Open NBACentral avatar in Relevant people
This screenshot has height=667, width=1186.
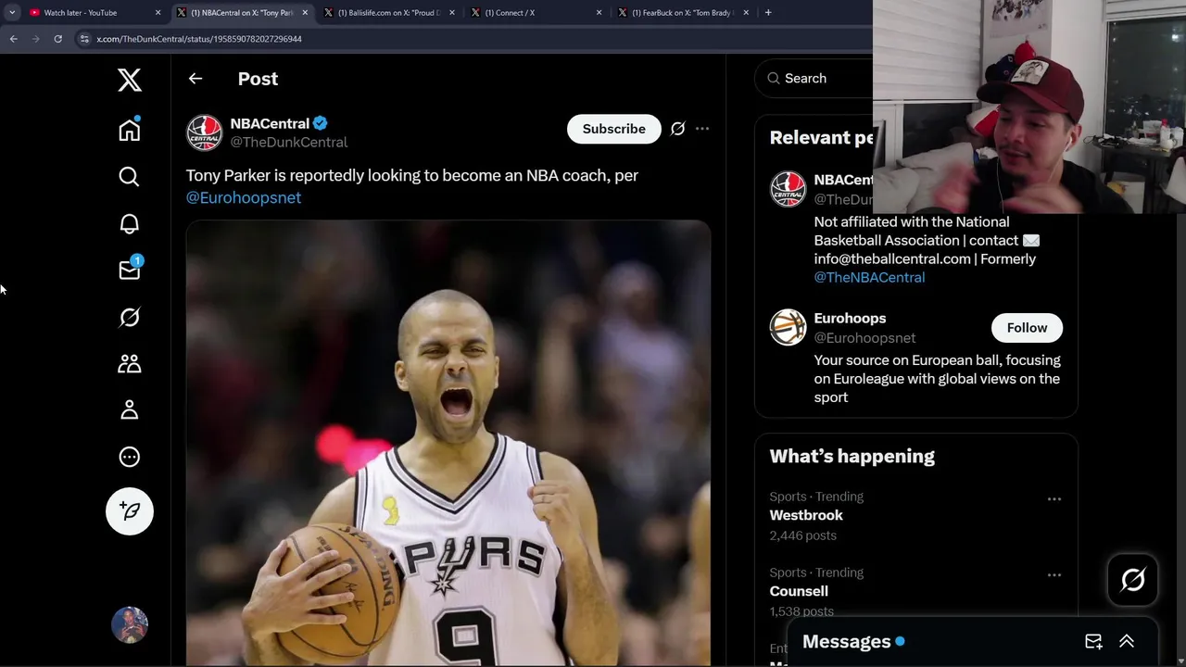[x=789, y=189]
